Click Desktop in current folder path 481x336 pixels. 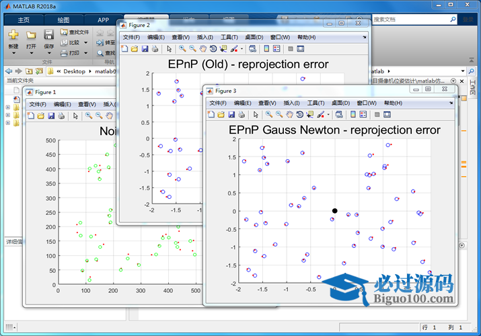(74, 71)
